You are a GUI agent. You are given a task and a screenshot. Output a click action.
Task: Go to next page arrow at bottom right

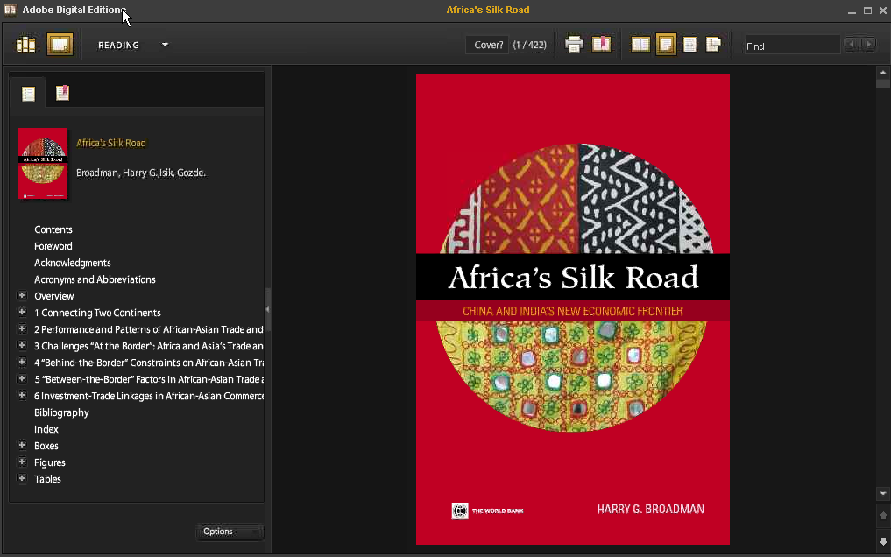[x=883, y=541]
